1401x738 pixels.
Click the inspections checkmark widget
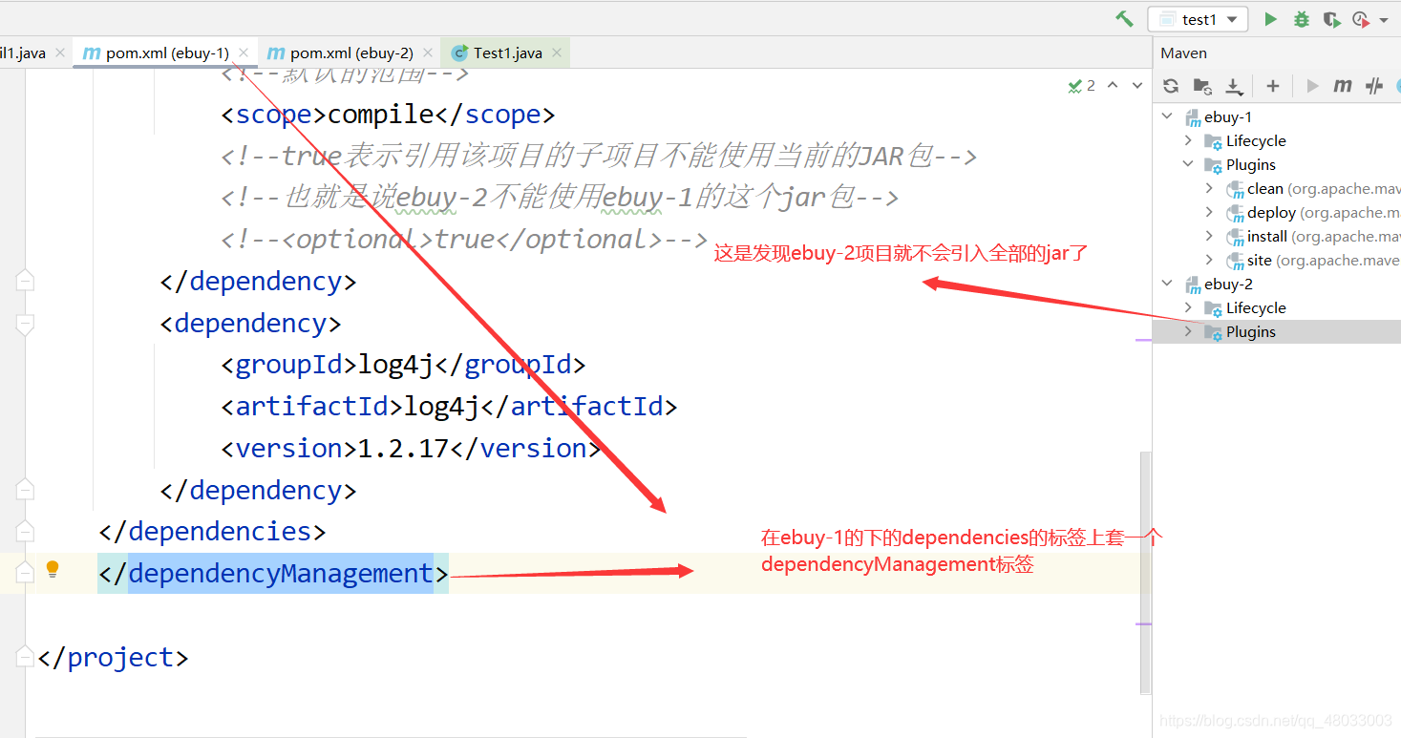pos(1082,86)
